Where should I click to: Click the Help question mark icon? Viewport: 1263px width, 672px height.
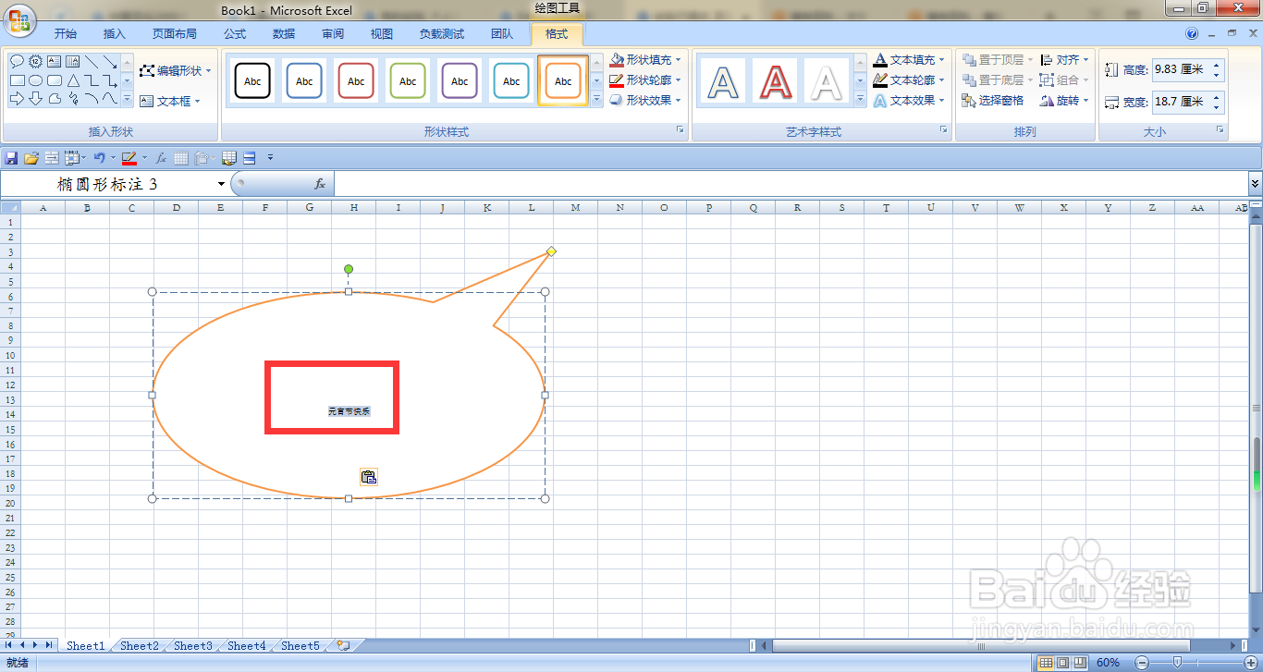coord(1191,33)
